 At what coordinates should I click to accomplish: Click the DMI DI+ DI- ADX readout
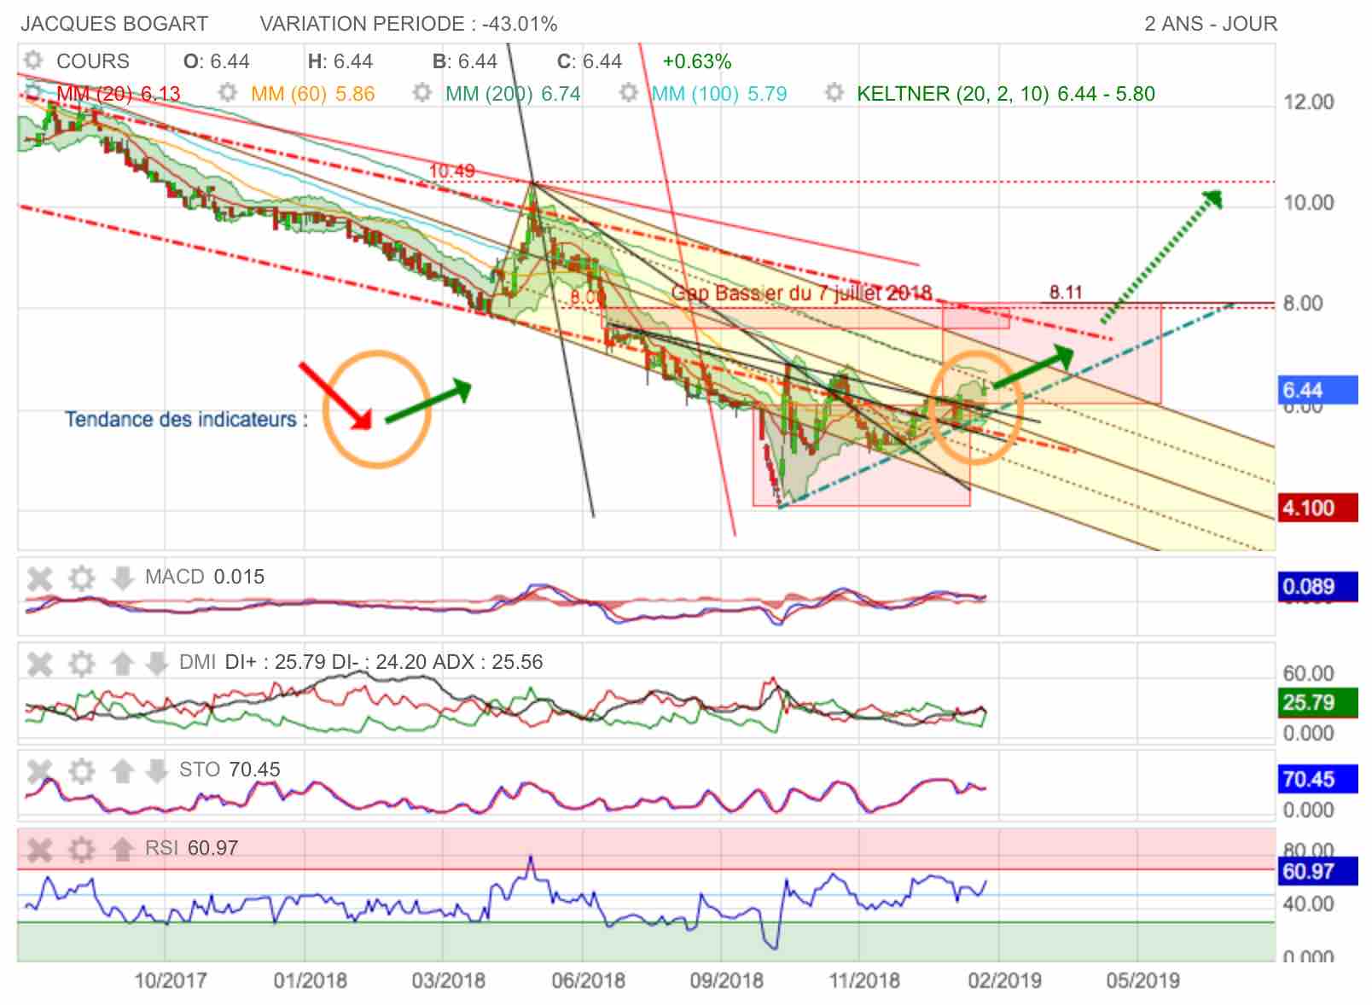coord(361,662)
